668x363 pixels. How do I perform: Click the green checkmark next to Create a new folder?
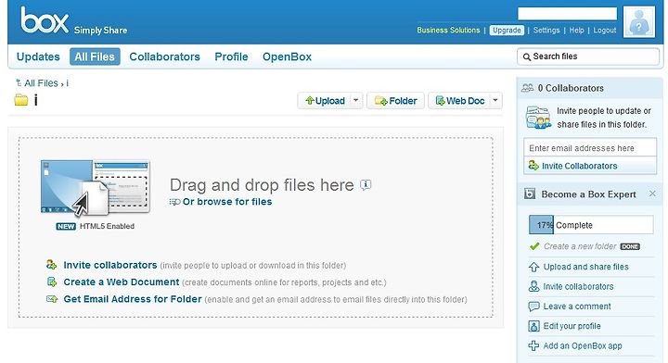click(x=534, y=246)
